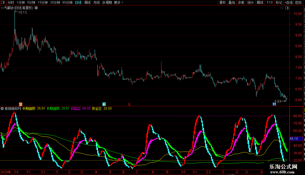
Task: Open 多周期 multi-period view
Action: (107, 2)
